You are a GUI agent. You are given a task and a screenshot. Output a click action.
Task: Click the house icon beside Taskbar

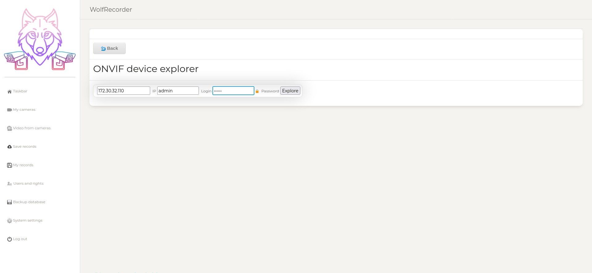click(x=10, y=91)
